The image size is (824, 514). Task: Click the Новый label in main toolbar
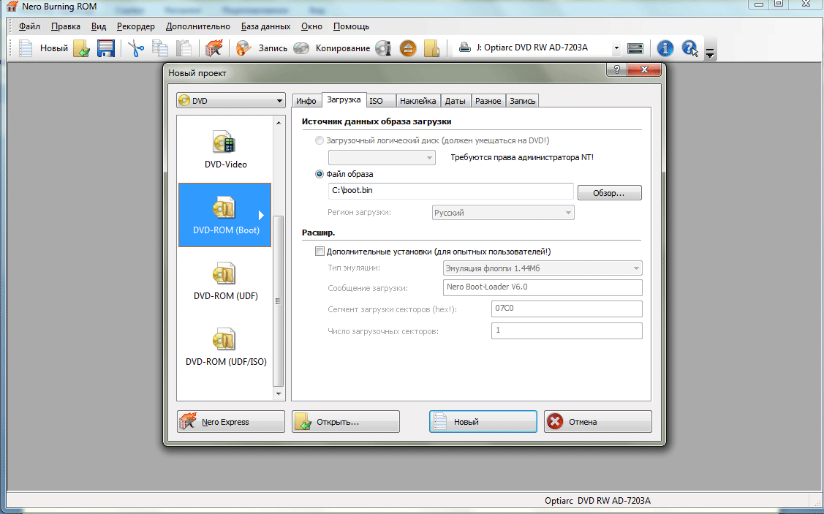pyautogui.click(x=54, y=48)
